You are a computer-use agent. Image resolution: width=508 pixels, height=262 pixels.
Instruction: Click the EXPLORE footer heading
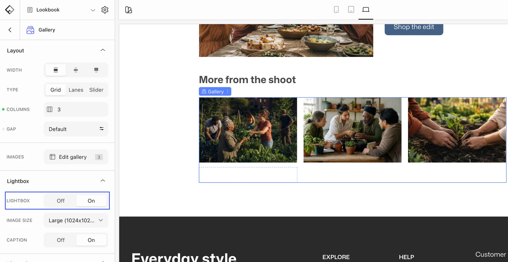[336, 257]
